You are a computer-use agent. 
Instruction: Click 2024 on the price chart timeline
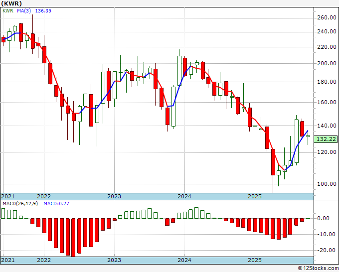coord(184,196)
